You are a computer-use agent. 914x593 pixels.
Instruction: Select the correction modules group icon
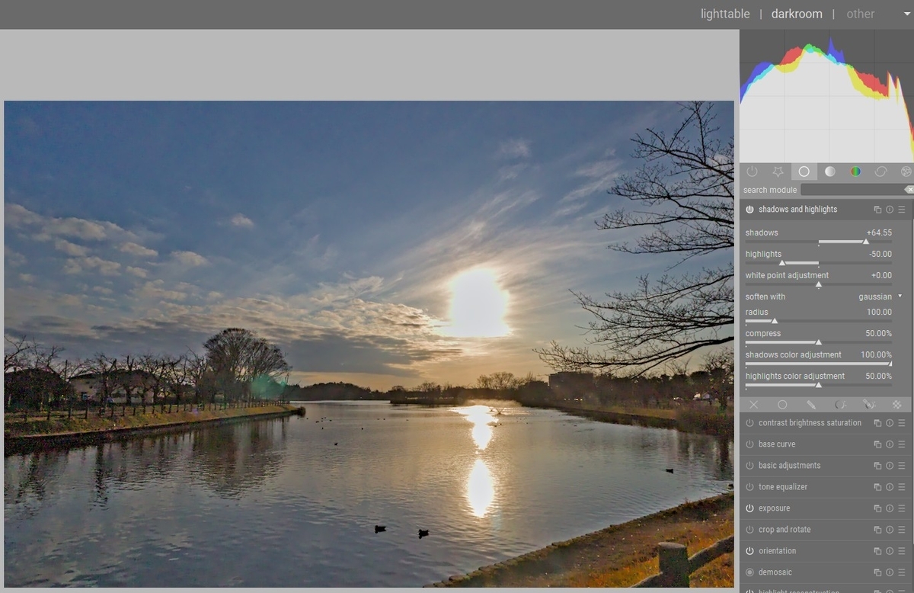point(881,171)
